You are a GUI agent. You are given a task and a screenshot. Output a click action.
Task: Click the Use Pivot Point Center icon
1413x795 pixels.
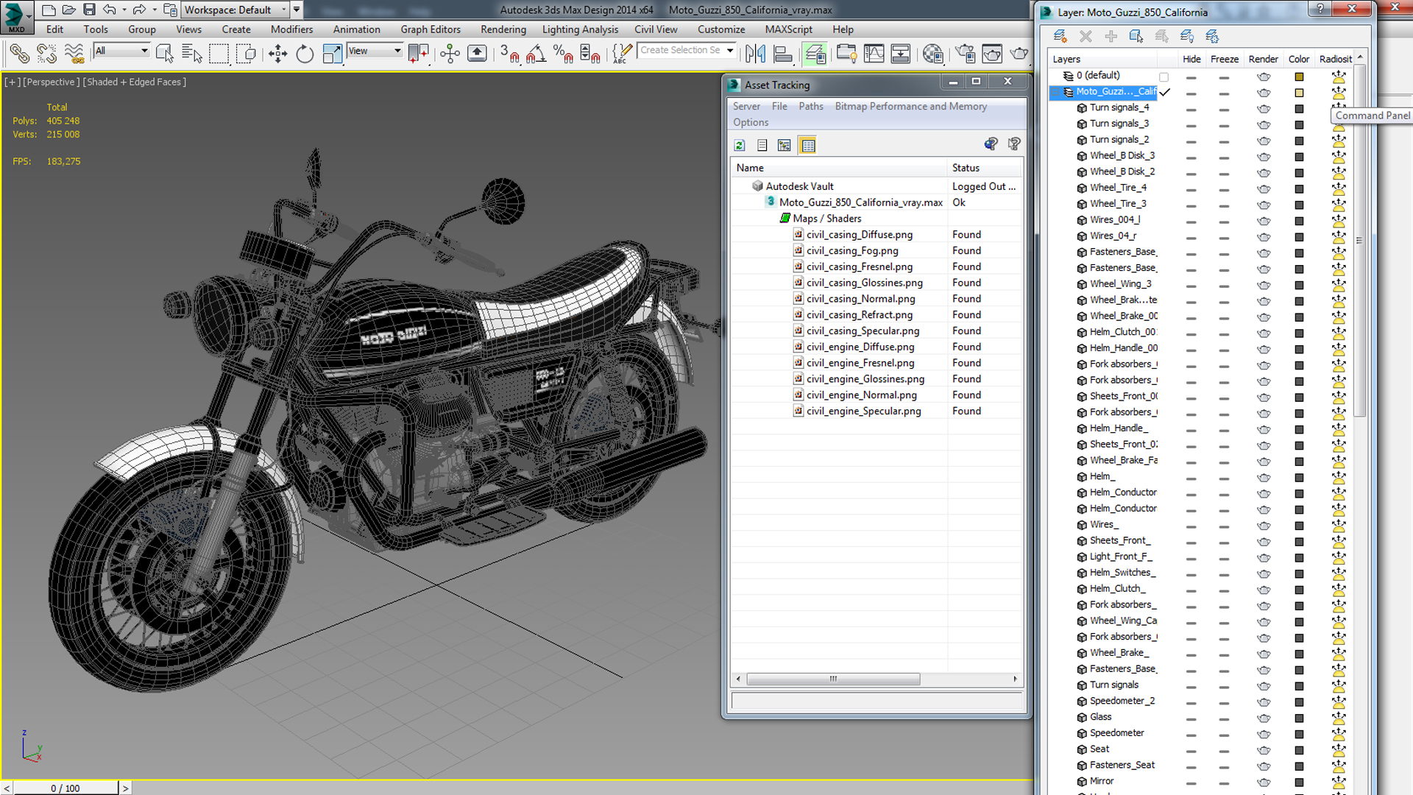coord(418,53)
